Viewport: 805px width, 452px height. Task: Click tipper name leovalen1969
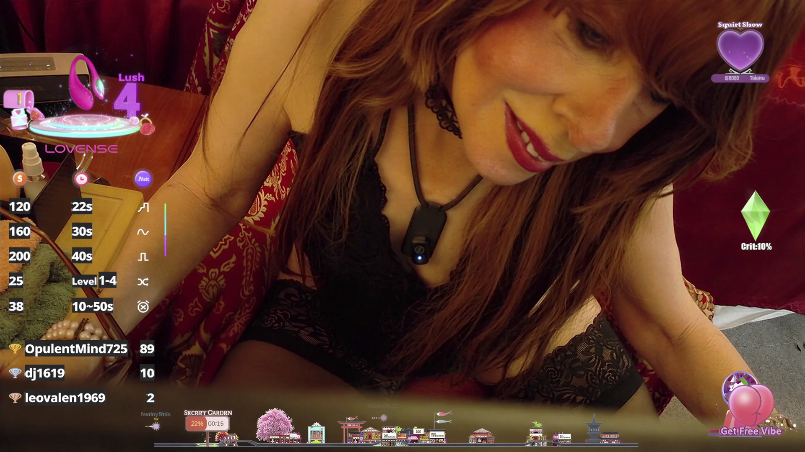click(x=65, y=398)
